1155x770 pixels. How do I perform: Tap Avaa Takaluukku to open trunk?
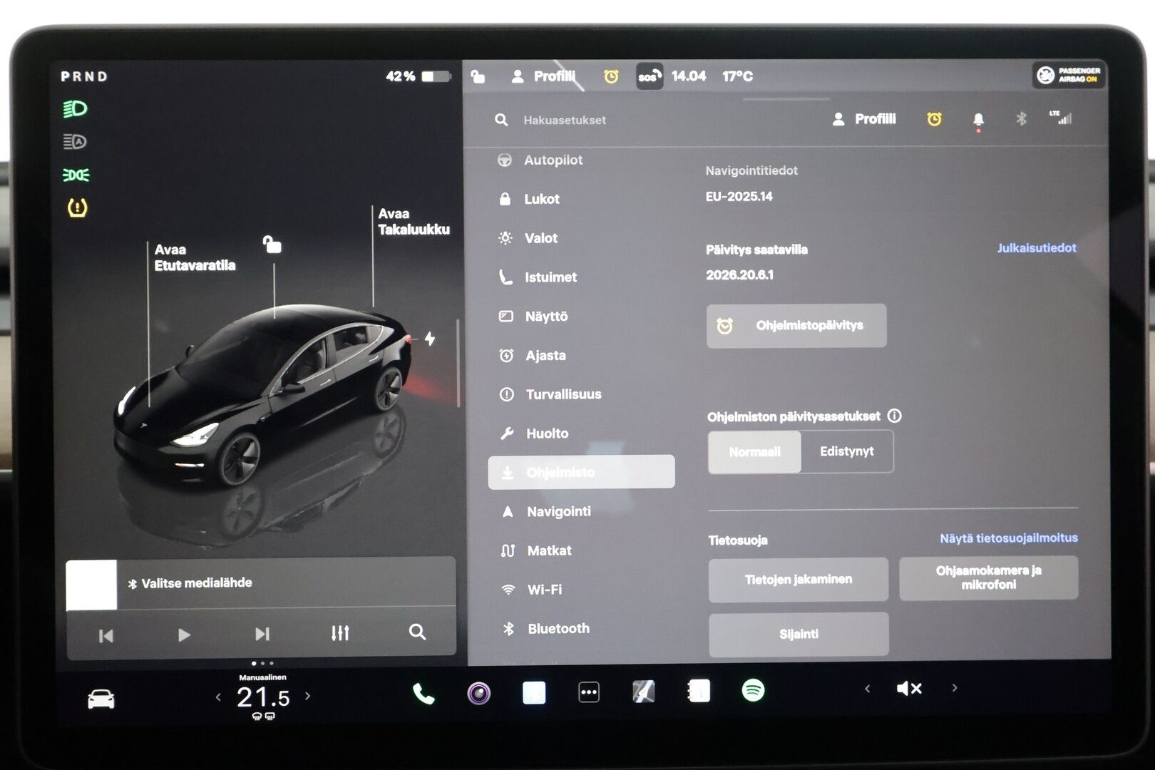click(414, 222)
